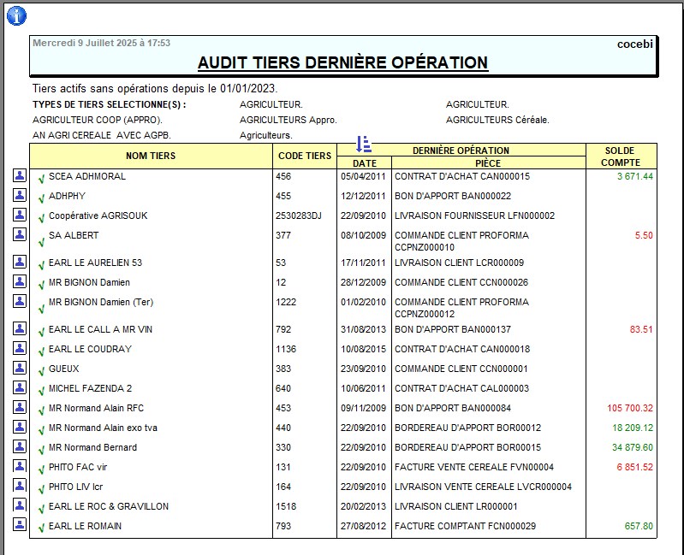
Task: Toggle the green check mark for ADHPHY
Action: [x=41, y=198]
